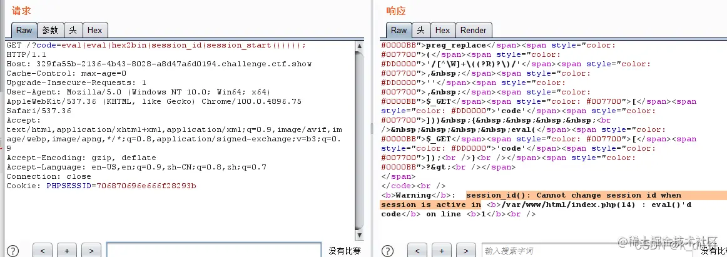Click the request previous match button
Image resolution: width=727 pixels, height=257 pixels.
coord(43,251)
